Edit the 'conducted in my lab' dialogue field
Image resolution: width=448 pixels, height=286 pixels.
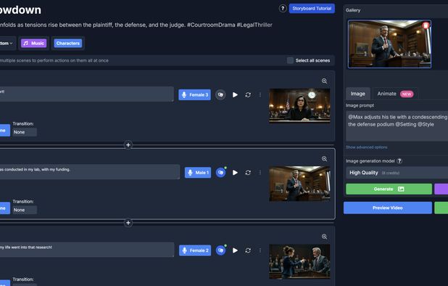(x=89, y=171)
